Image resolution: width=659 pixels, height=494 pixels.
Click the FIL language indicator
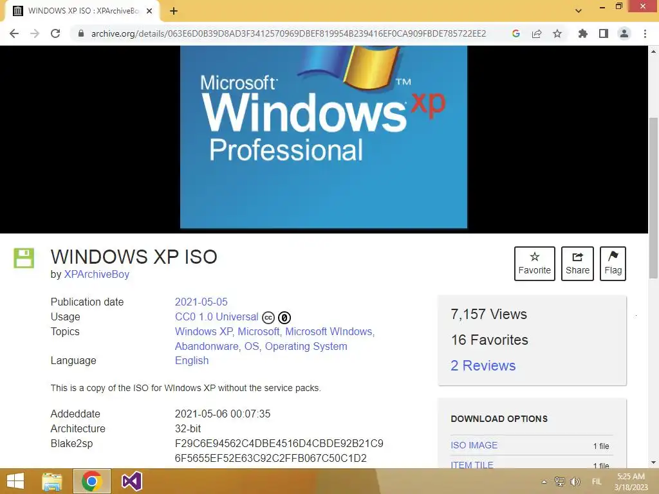[597, 481]
